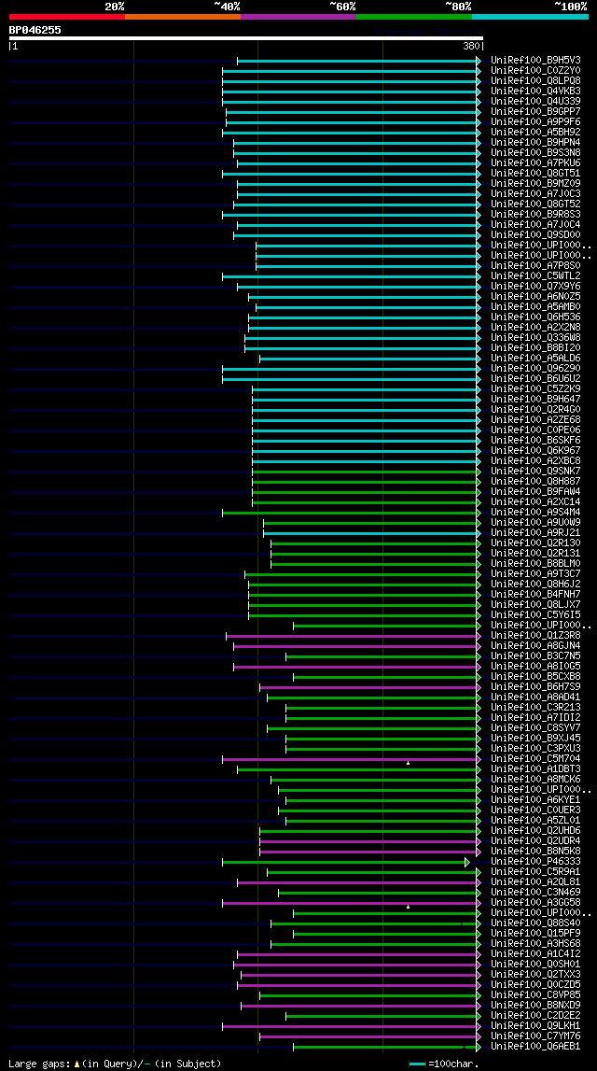
Task: Open the UniRef100_A9S4M4 entry
Action: (x=535, y=513)
